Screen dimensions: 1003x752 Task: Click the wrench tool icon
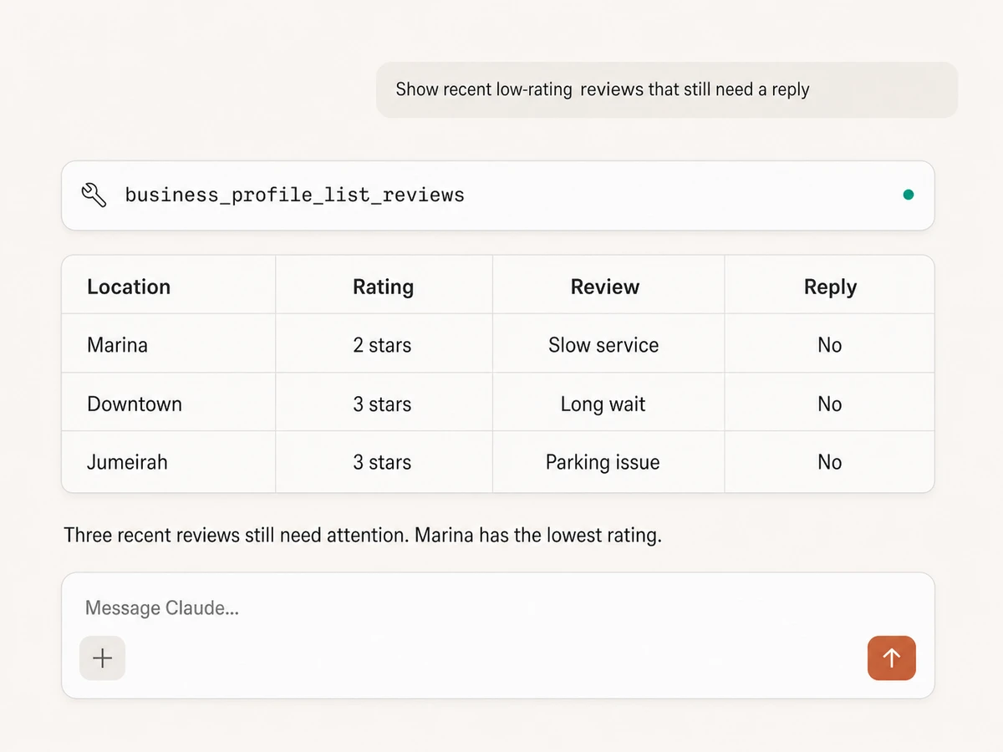(x=94, y=196)
